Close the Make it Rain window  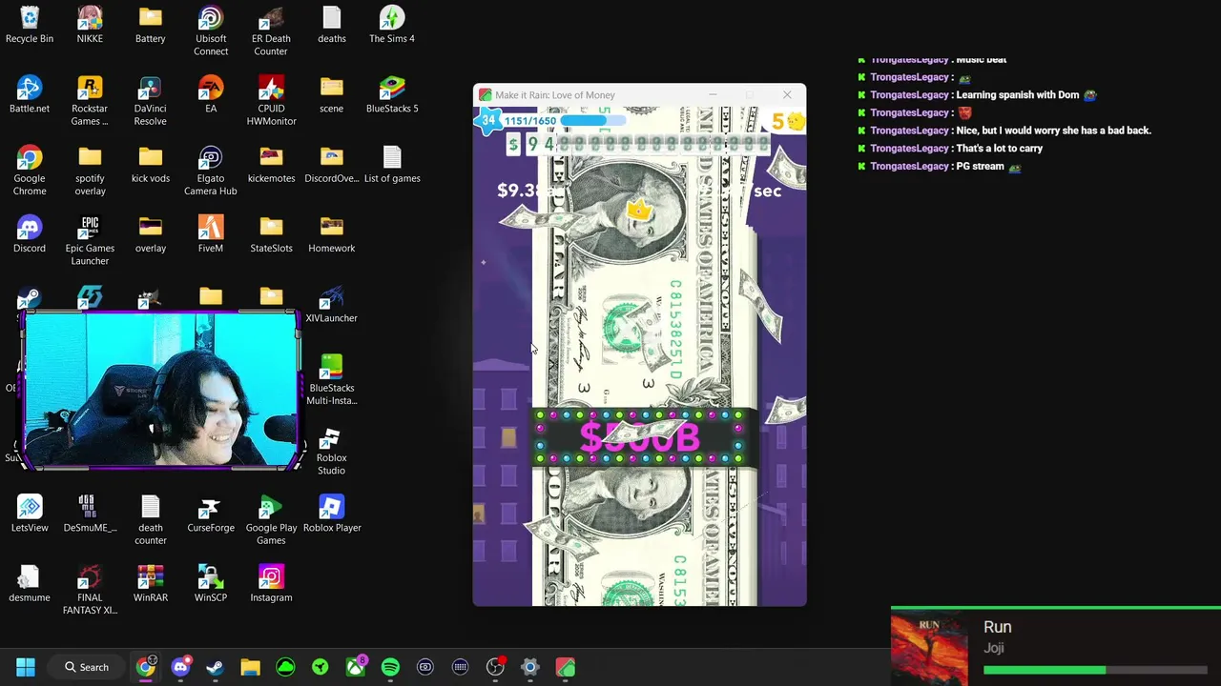point(787,95)
